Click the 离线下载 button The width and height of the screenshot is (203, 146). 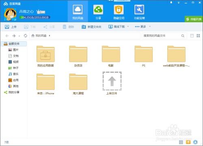(x=117, y=27)
